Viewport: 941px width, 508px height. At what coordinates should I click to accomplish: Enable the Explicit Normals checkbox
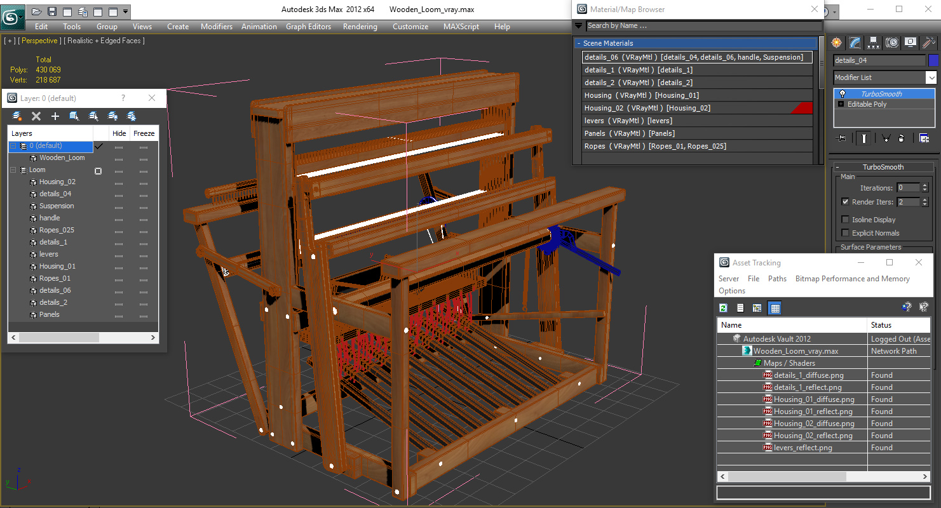(x=845, y=233)
